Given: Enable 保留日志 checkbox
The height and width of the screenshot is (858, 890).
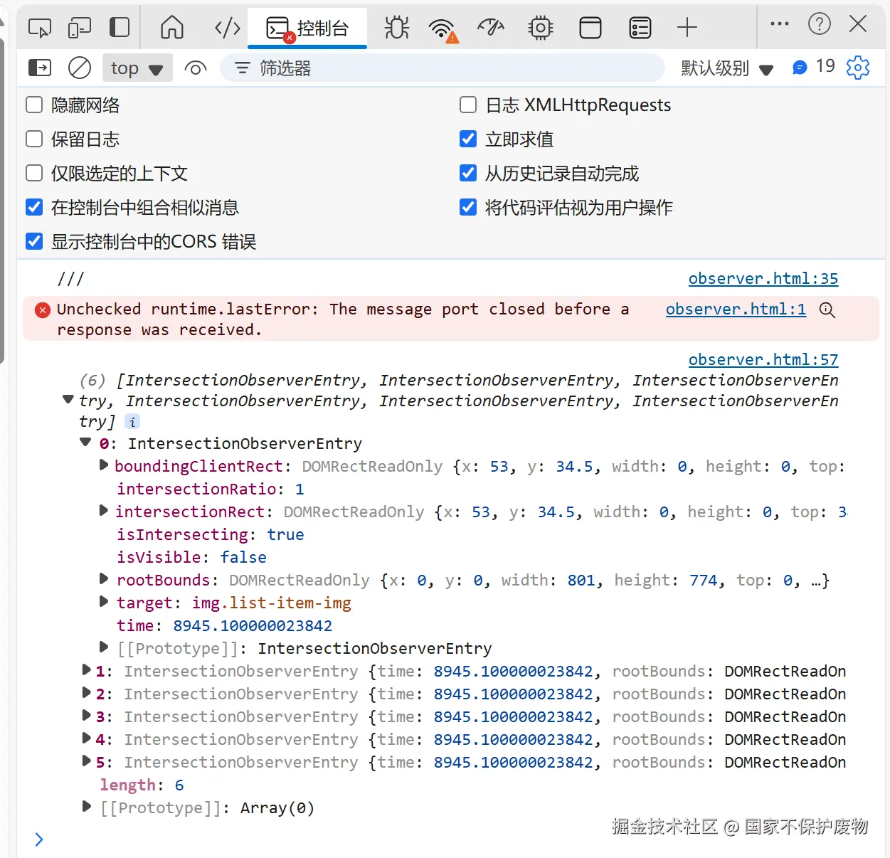Looking at the screenshot, I should tap(34, 139).
